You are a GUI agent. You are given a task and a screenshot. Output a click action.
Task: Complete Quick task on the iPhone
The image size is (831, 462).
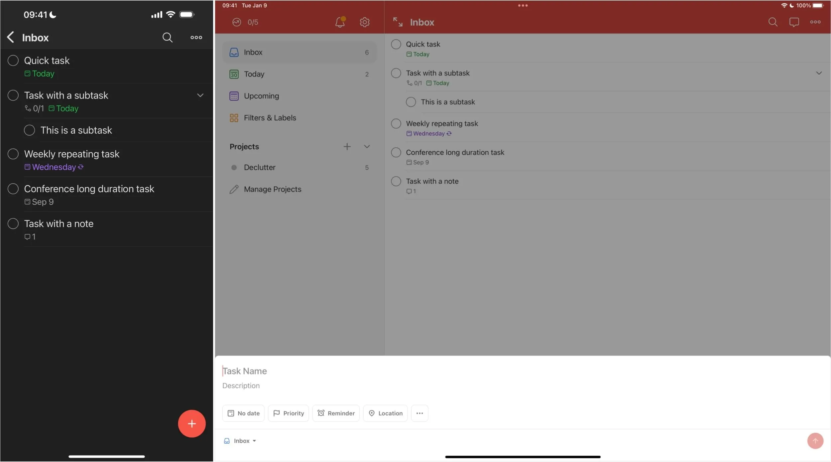13,61
